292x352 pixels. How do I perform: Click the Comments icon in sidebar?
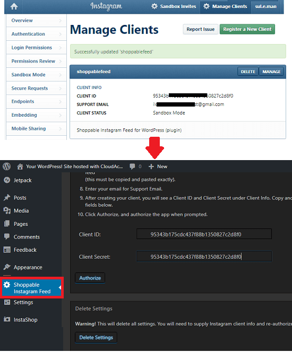(7, 236)
